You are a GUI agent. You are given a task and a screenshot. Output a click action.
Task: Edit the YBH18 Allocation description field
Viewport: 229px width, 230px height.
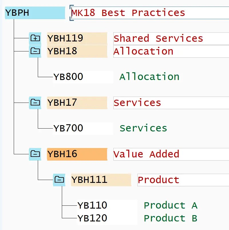(x=171, y=51)
